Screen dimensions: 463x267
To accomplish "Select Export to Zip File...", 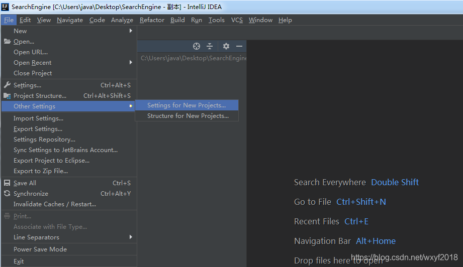I will point(69,171).
